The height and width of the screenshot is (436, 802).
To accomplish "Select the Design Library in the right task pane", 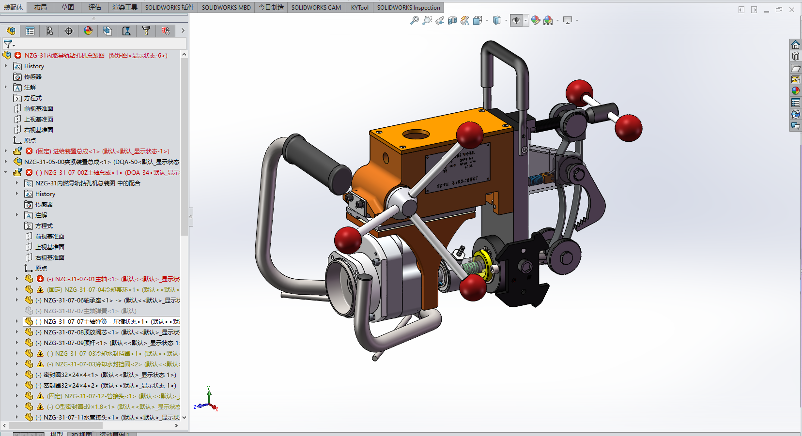I will coord(796,56).
